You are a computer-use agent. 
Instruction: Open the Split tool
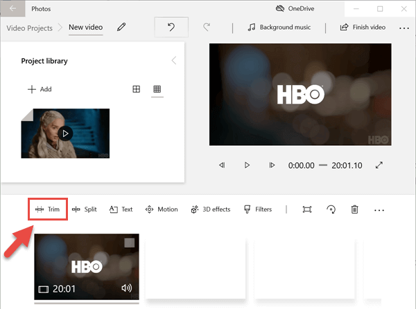[x=85, y=209]
